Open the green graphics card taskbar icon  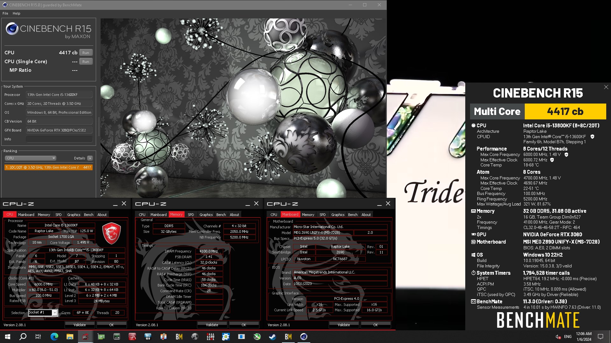point(101,337)
